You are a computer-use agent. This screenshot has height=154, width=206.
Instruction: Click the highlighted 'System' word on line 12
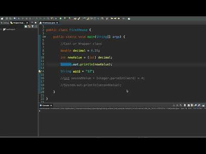[x=66, y=64]
